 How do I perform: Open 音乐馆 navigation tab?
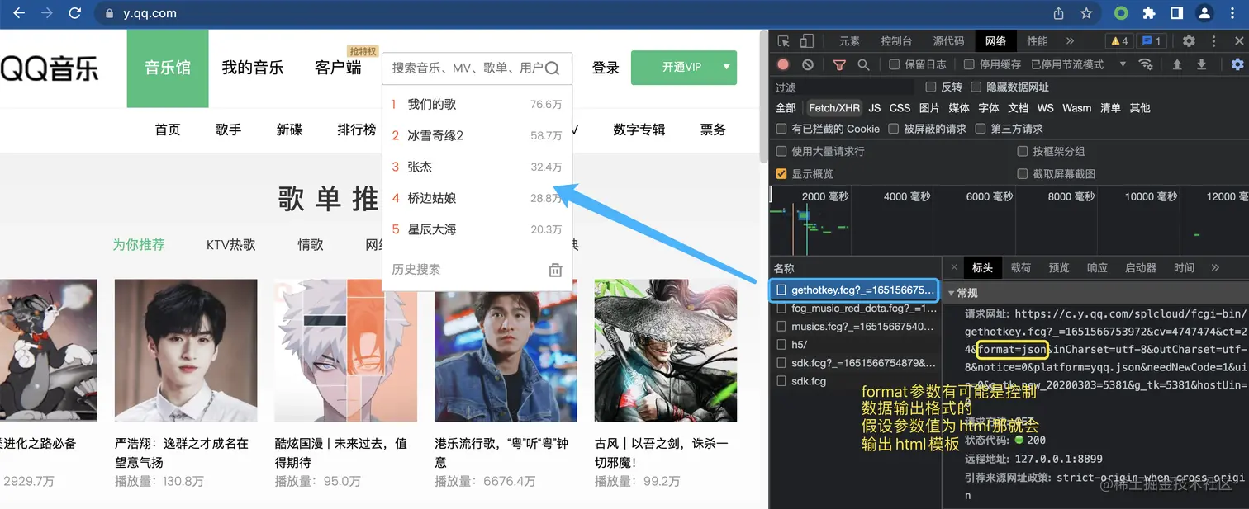[x=168, y=68]
